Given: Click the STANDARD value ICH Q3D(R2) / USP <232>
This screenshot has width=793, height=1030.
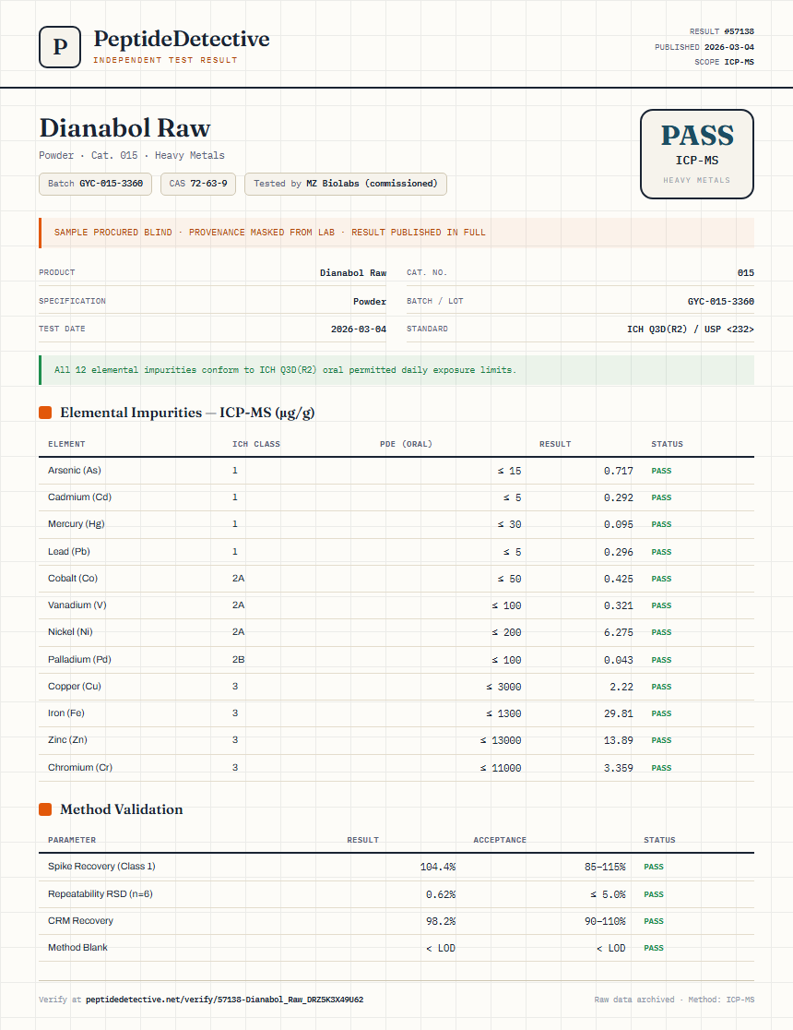Looking at the screenshot, I should 691,329.
